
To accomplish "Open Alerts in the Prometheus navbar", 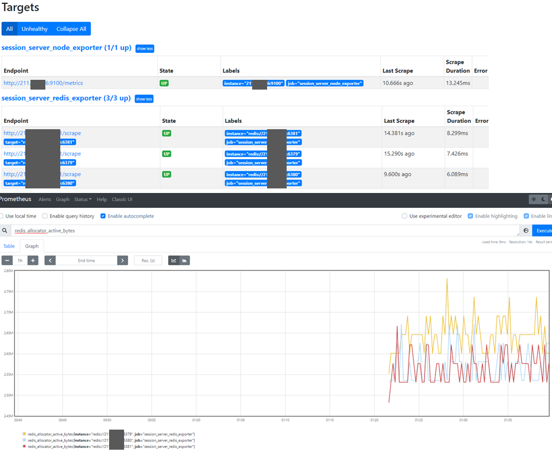I will [45, 199].
